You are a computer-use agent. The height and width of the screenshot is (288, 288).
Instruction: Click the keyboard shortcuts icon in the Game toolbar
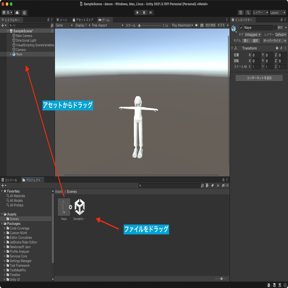(x=202, y=25)
